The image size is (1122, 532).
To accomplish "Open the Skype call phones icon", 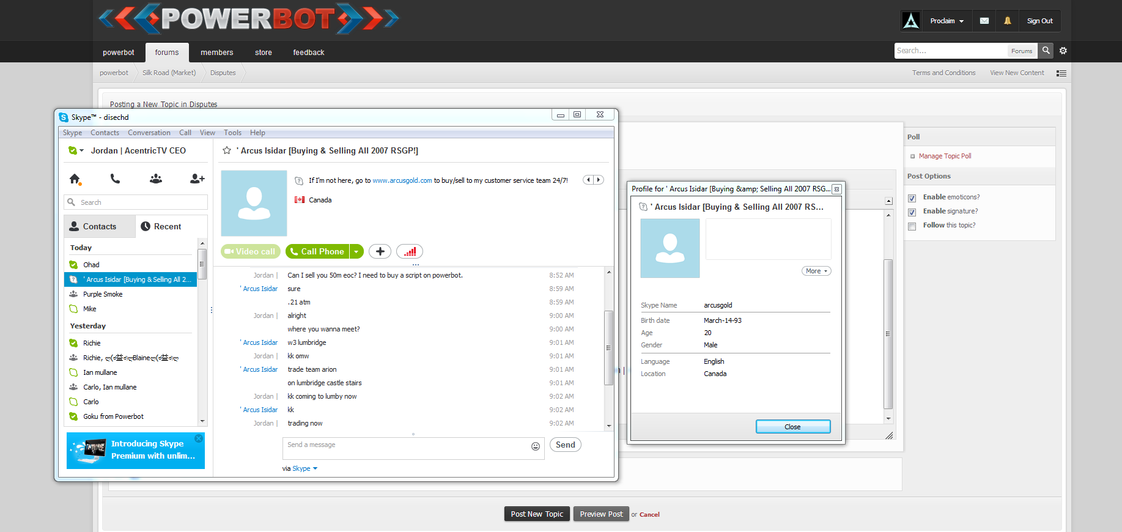I will point(115,179).
